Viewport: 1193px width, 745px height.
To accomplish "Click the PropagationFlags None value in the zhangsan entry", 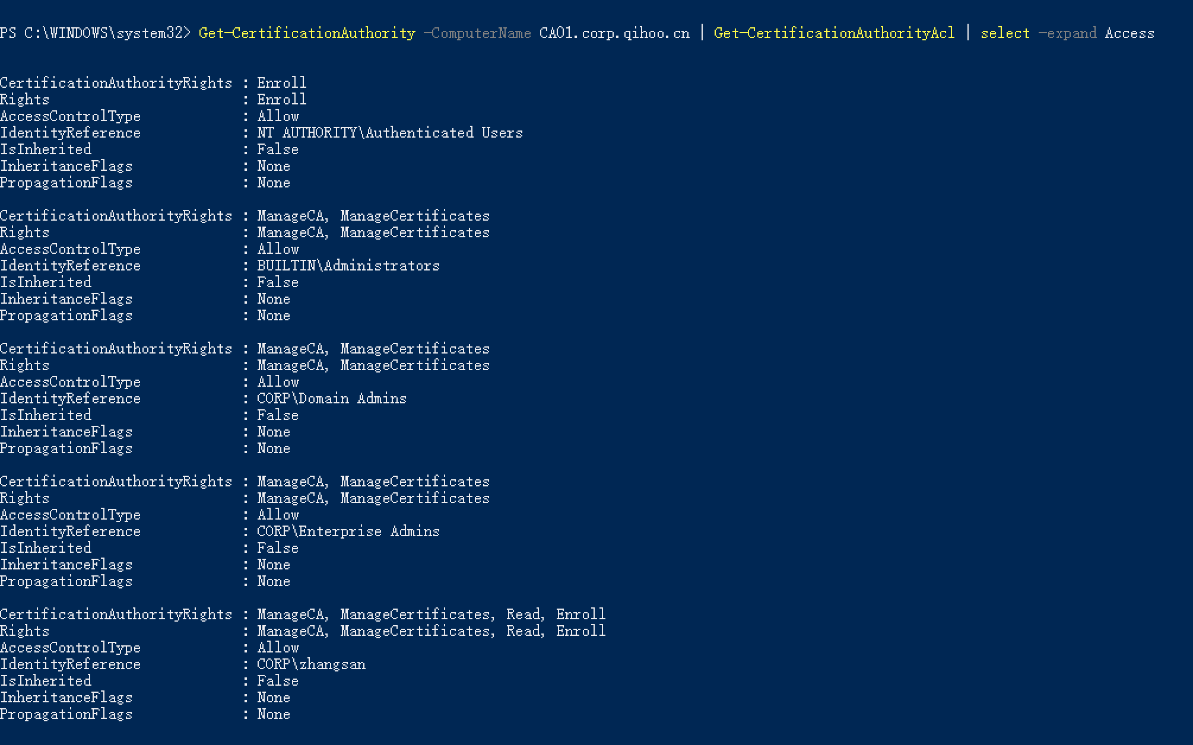I will point(274,714).
